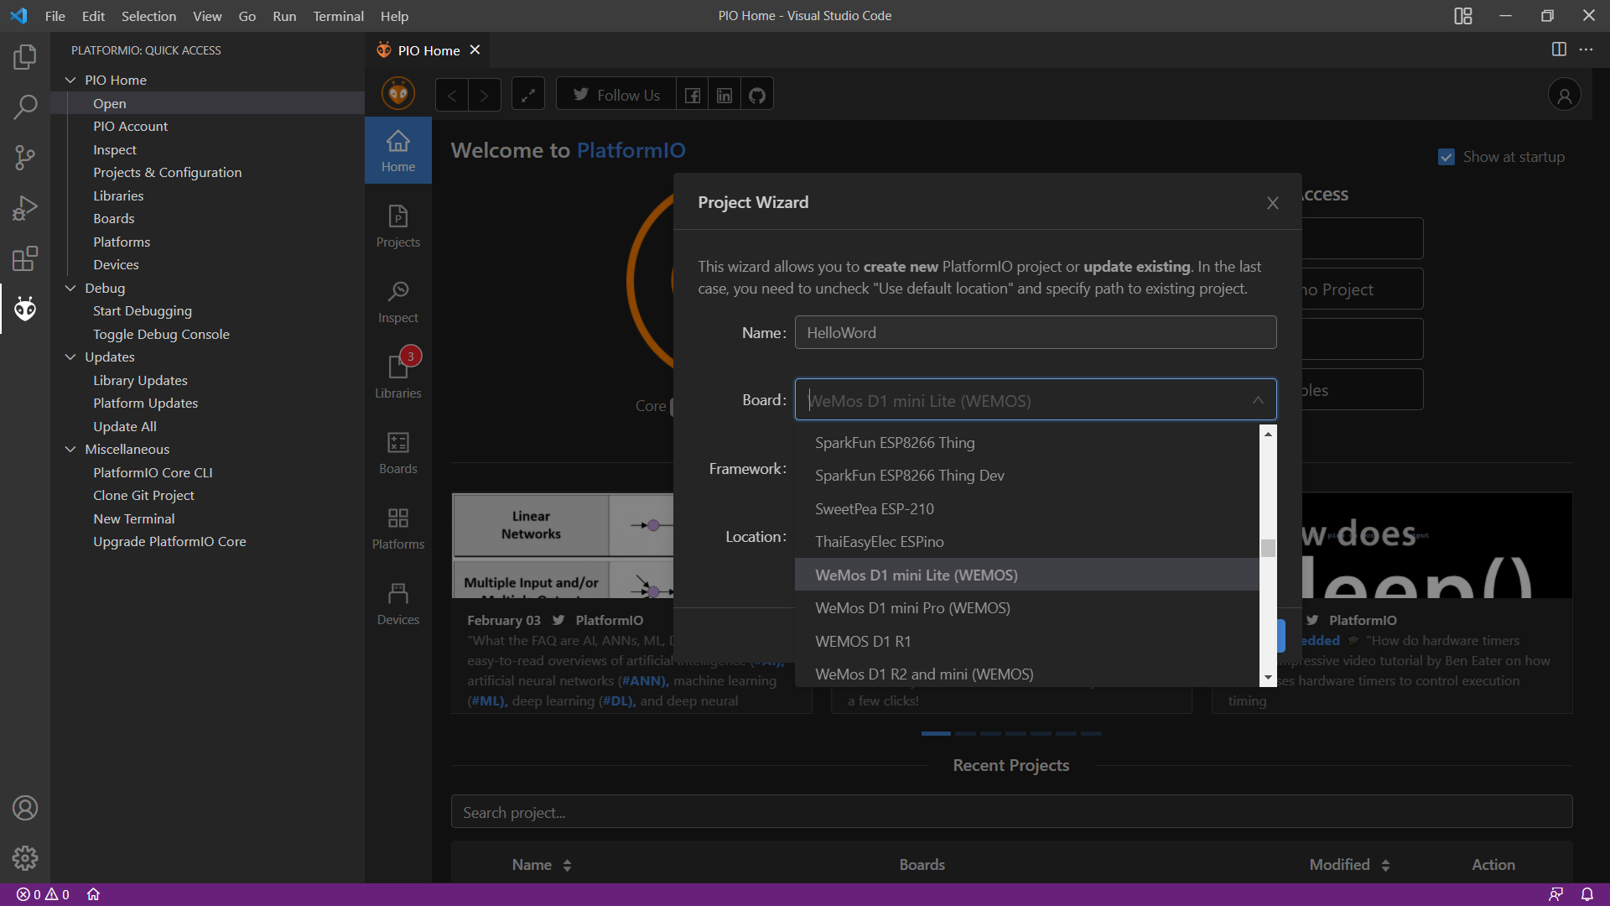
Task: Go forward using PIO Home forward arrow
Action: [485, 95]
